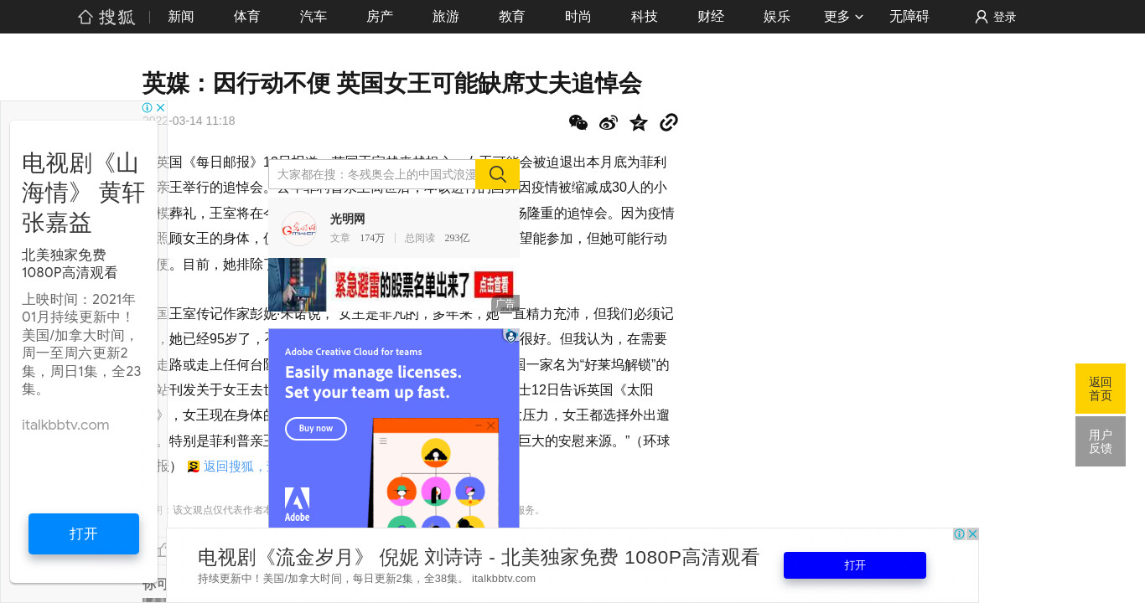Click the small Sohu S icon
This screenshot has height=603, width=1145.
[x=194, y=466]
